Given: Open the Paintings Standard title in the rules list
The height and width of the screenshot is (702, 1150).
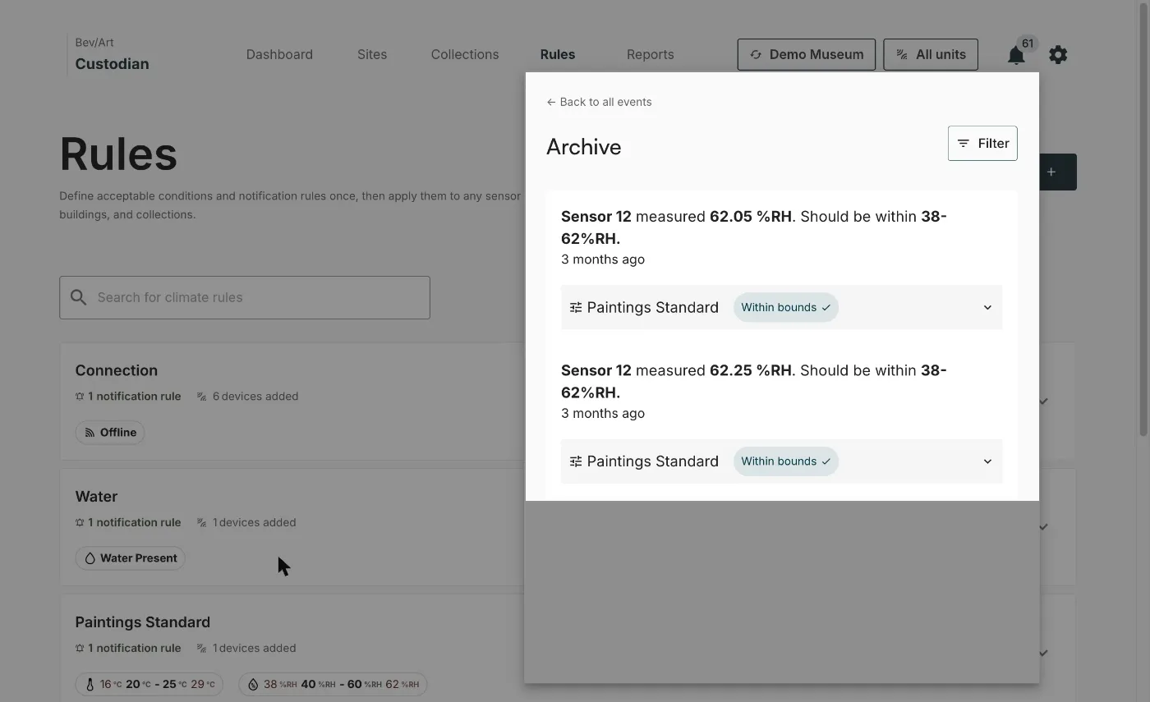Looking at the screenshot, I should [143, 622].
